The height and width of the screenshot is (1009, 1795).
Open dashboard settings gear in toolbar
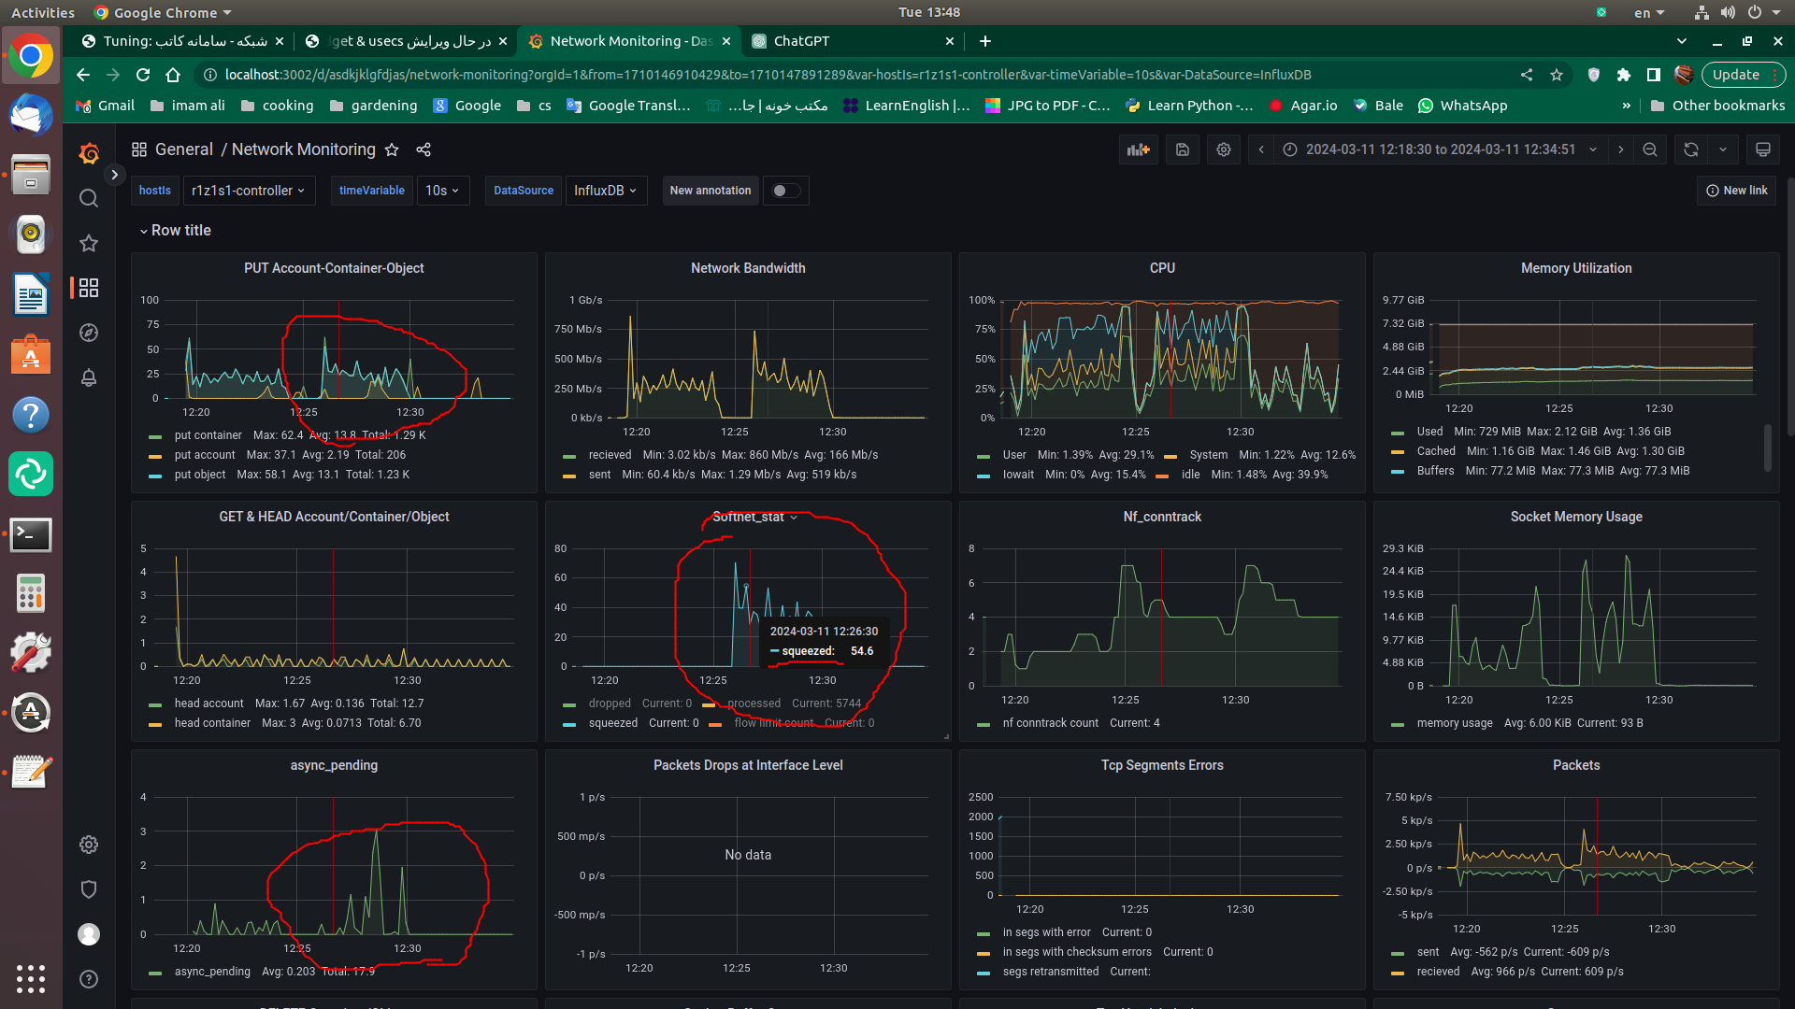(1223, 149)
